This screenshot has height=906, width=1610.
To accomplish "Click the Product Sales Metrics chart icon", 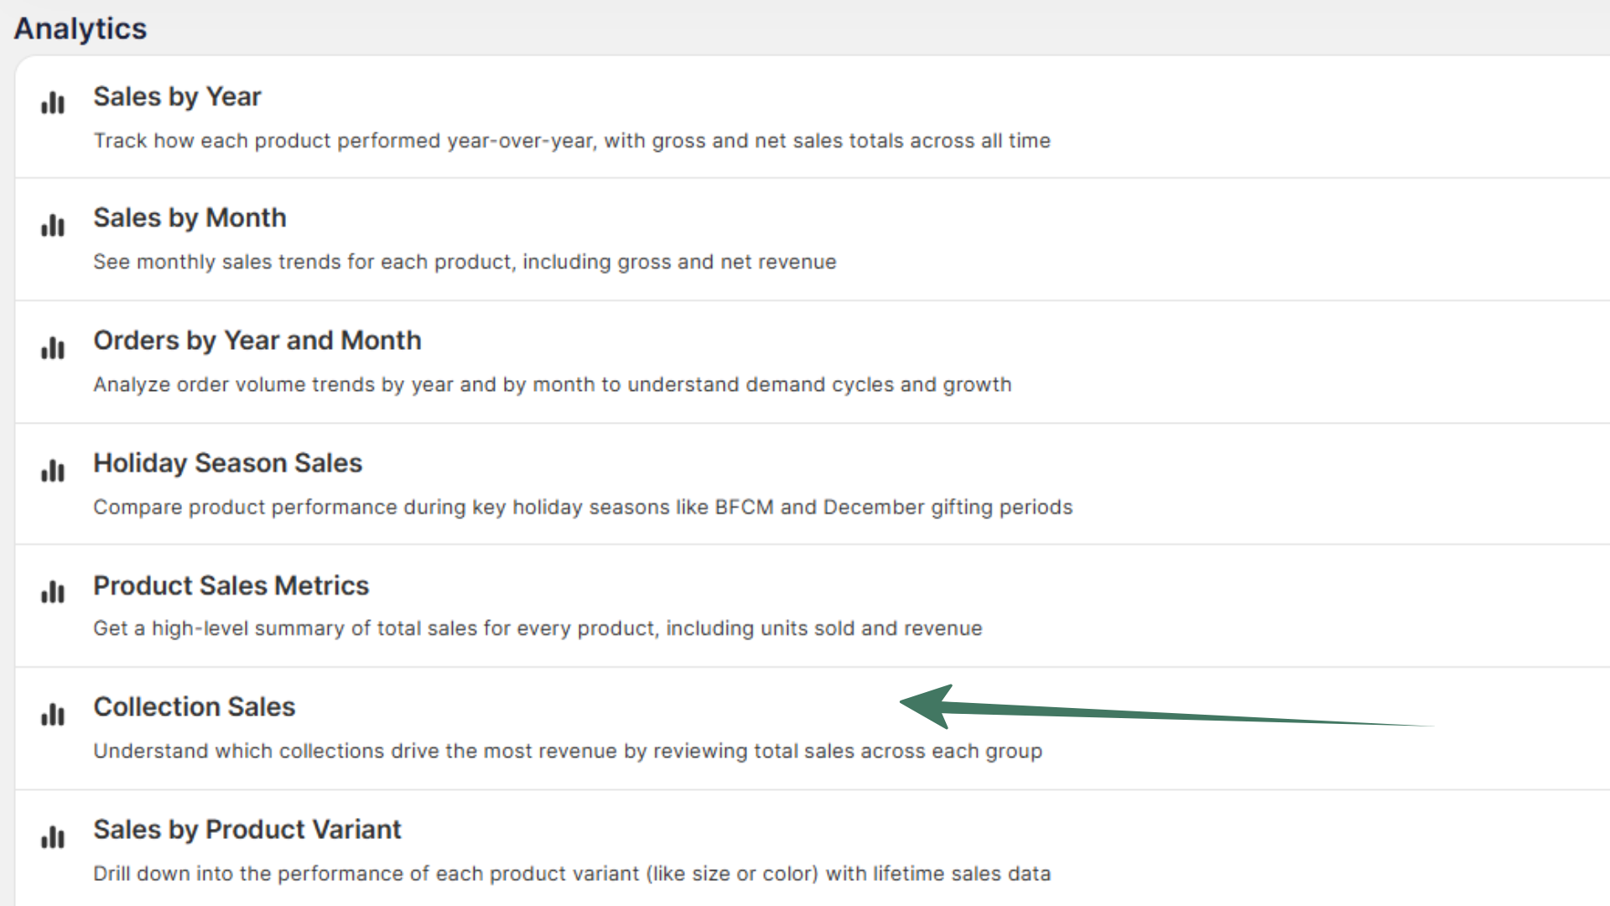I will 53,592.
